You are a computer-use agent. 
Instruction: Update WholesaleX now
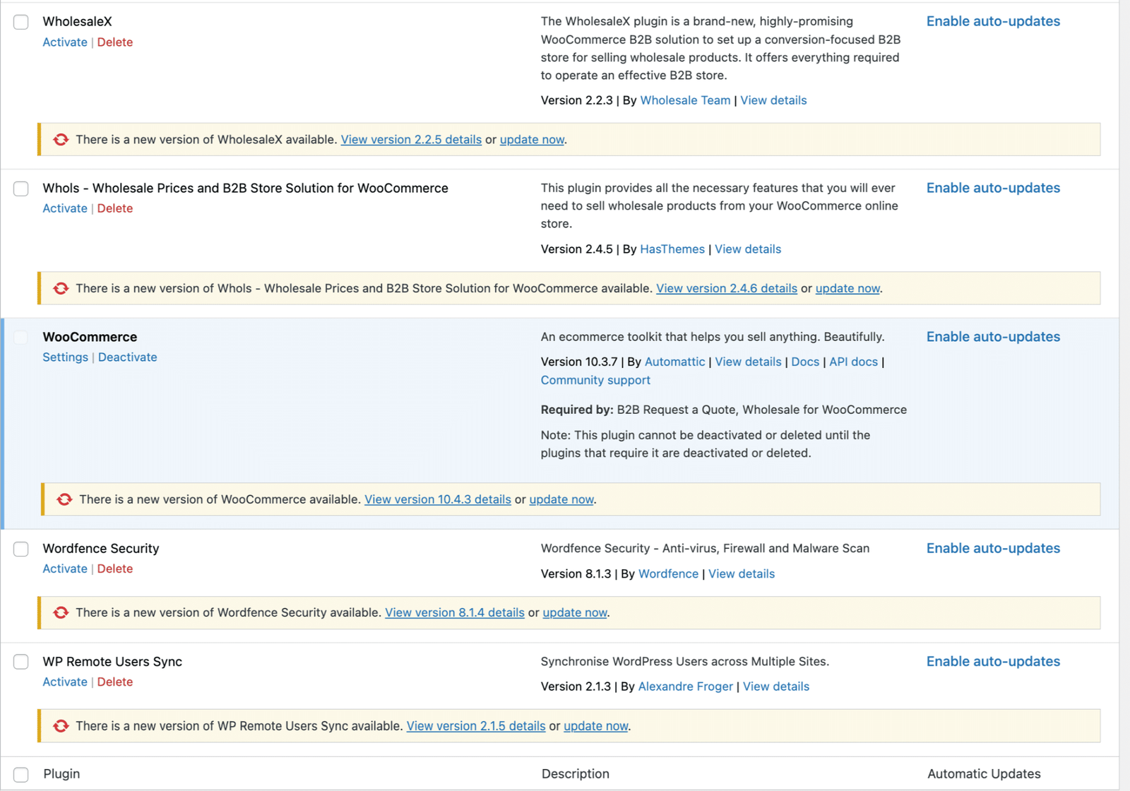(x=532, y=140)
